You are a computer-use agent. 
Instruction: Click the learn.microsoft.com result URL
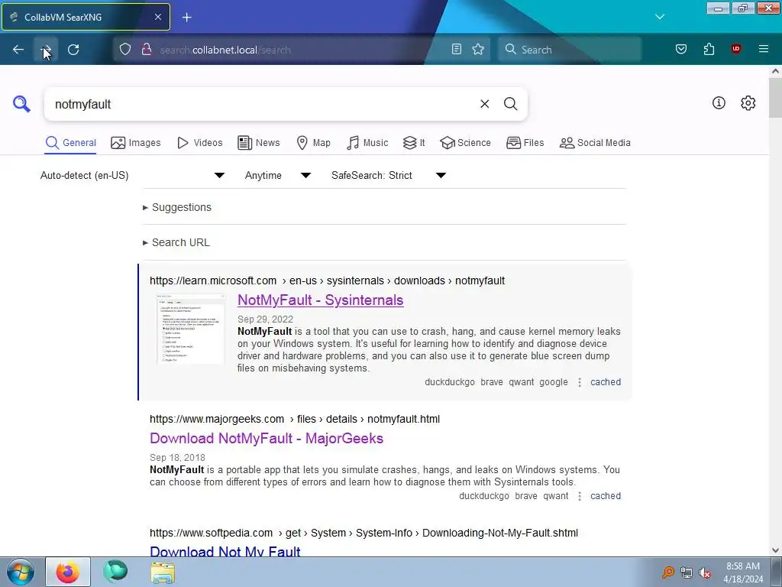327,281
